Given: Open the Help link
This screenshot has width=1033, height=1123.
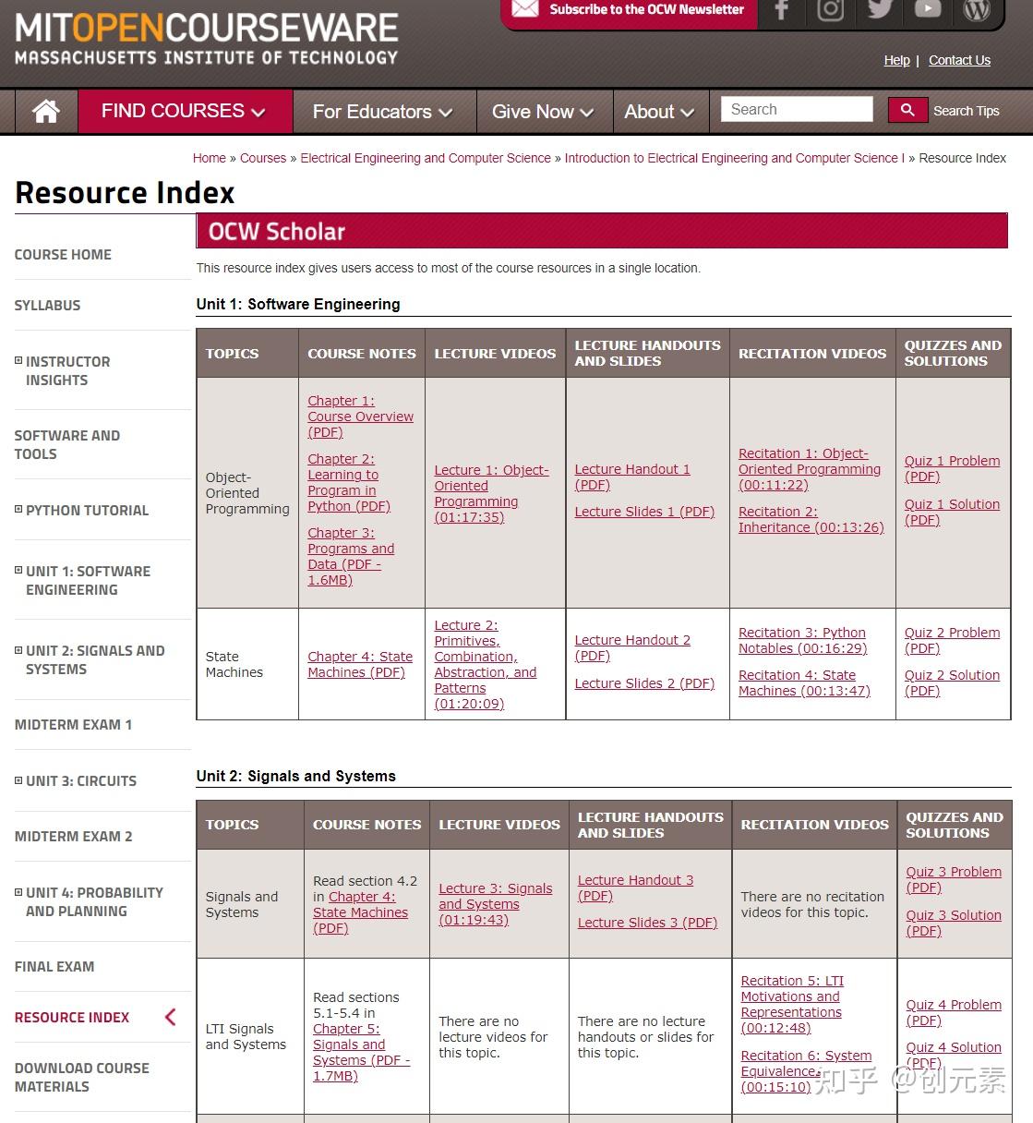Looking at the screenshot, I should (896, 60).
